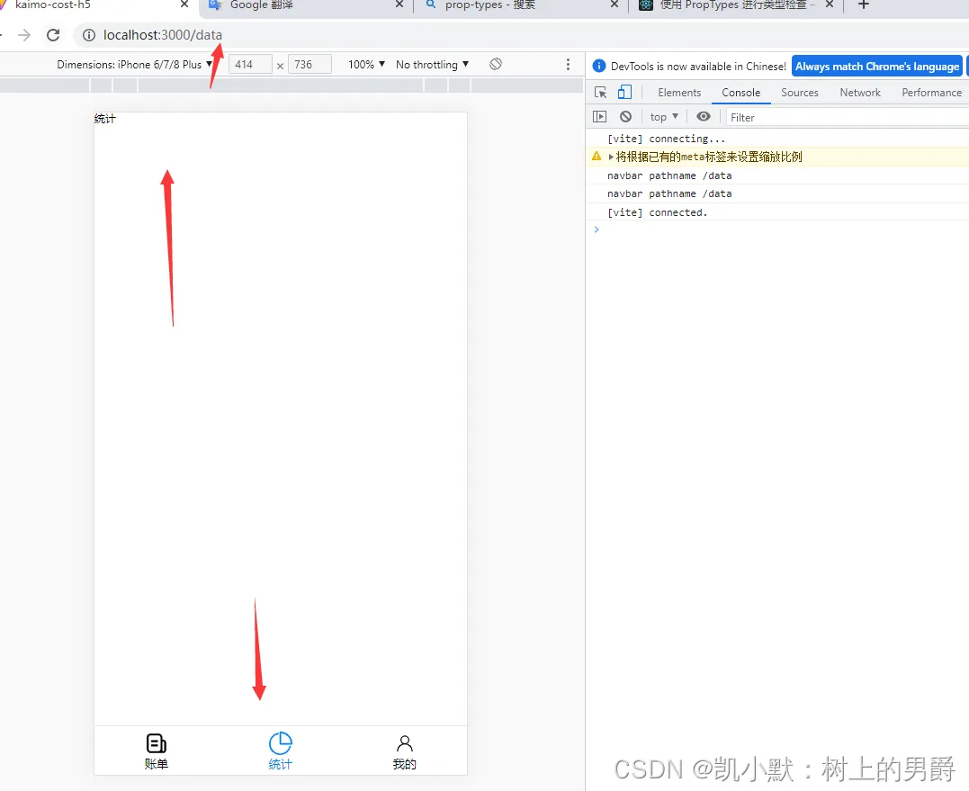969x791 pixels.
Task: Open the 我的 profile icon
Action: pos(404,744)
